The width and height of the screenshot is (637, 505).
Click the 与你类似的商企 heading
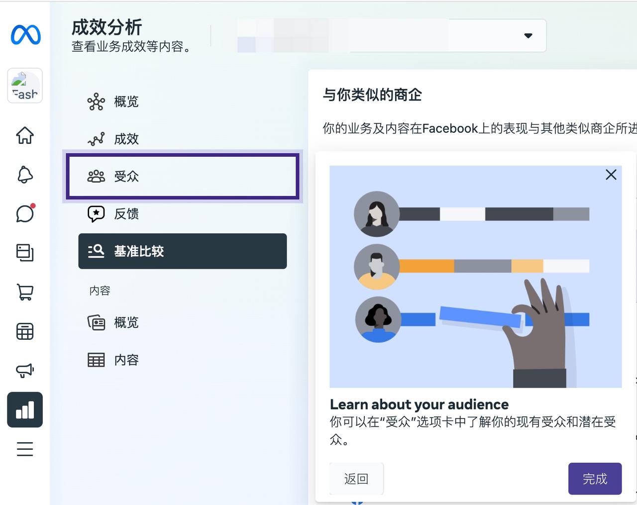click(372, 95)
